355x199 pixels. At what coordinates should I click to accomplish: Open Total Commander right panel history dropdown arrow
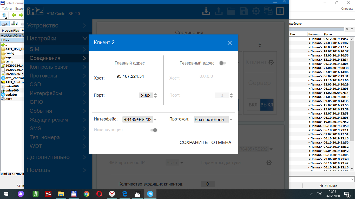[x=352, y=29]
